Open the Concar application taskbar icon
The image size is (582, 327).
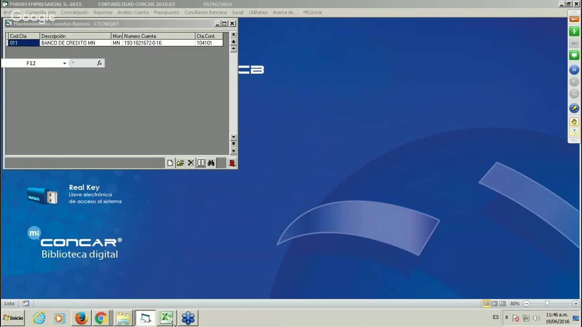tap(145, 318)
